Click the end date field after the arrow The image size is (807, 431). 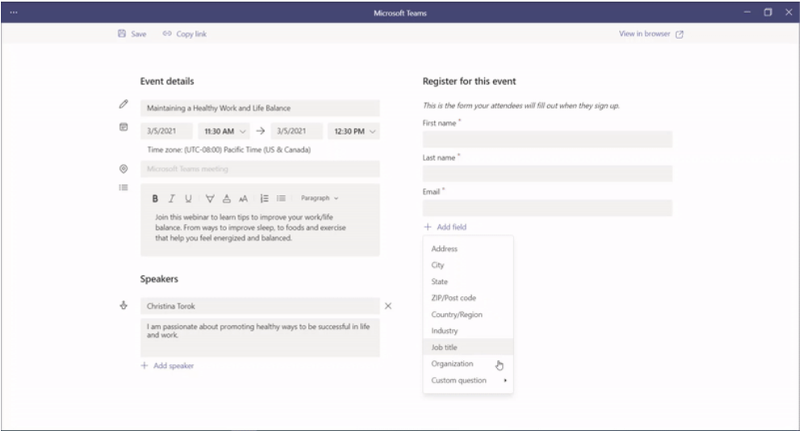pyautogui.click(x=297, y=132)
